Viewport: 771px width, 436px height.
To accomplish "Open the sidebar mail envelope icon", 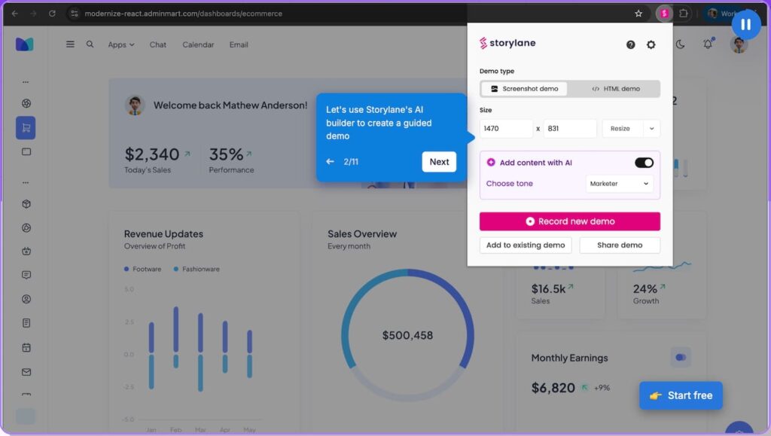I will point(26,372).
